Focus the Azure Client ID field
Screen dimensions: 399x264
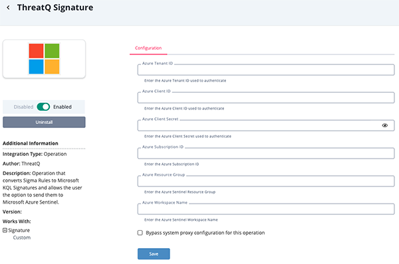[266, 98]
